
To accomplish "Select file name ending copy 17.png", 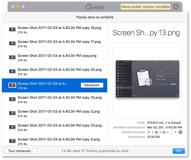I will [x=59, y=42].
